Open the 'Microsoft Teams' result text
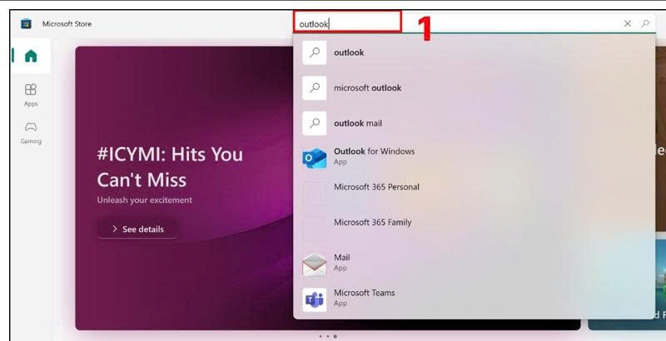 364,293
